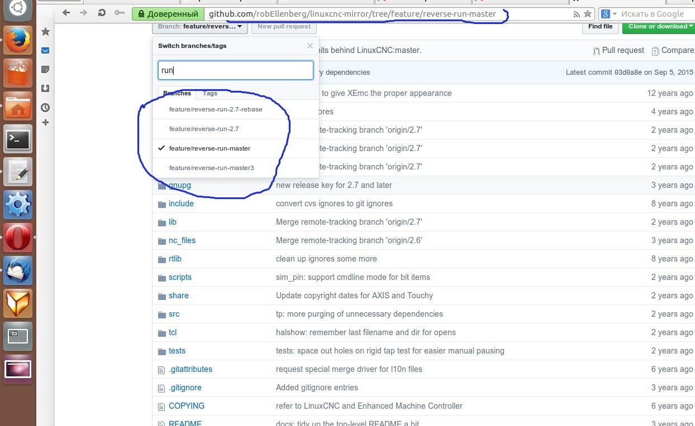Image resolution: width=695 pixels, height=426 pixels.
Task: Launch Thunderbird mail from the dock
Action: [18, 271]
